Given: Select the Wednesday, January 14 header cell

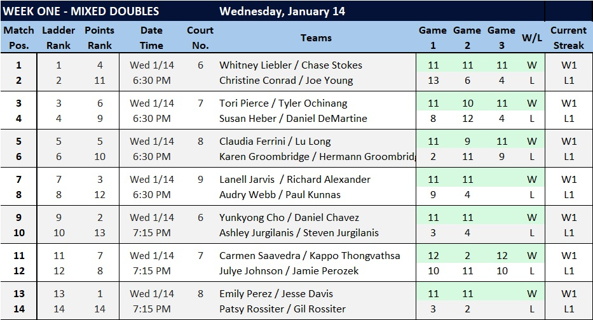Looking at the screenshot, I should pyautogui.click(x=282, y=11).
